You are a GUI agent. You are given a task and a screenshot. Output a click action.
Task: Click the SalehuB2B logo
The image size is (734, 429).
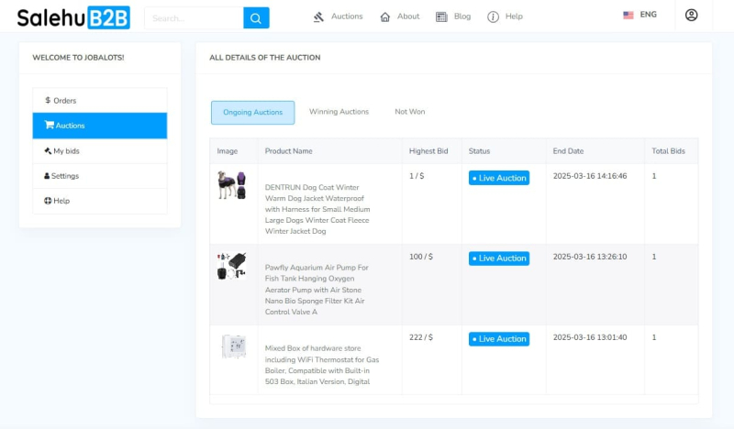73,17
